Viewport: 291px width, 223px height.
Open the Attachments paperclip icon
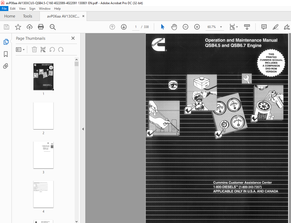(x=6, y=66)
